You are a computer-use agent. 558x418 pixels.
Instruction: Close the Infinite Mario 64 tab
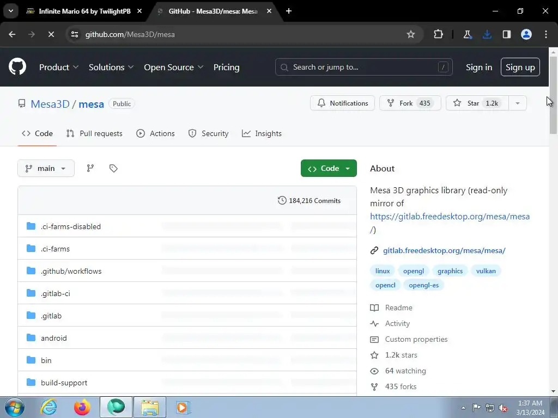tap(139, 11)
